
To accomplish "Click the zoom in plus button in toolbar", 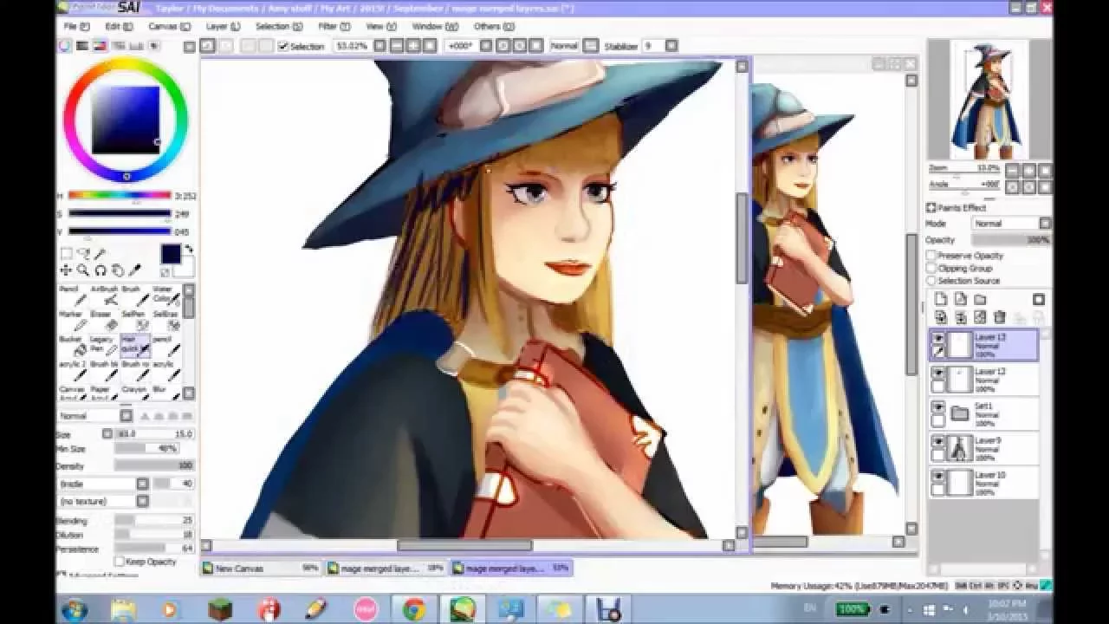I will click(x=413, y=46).
